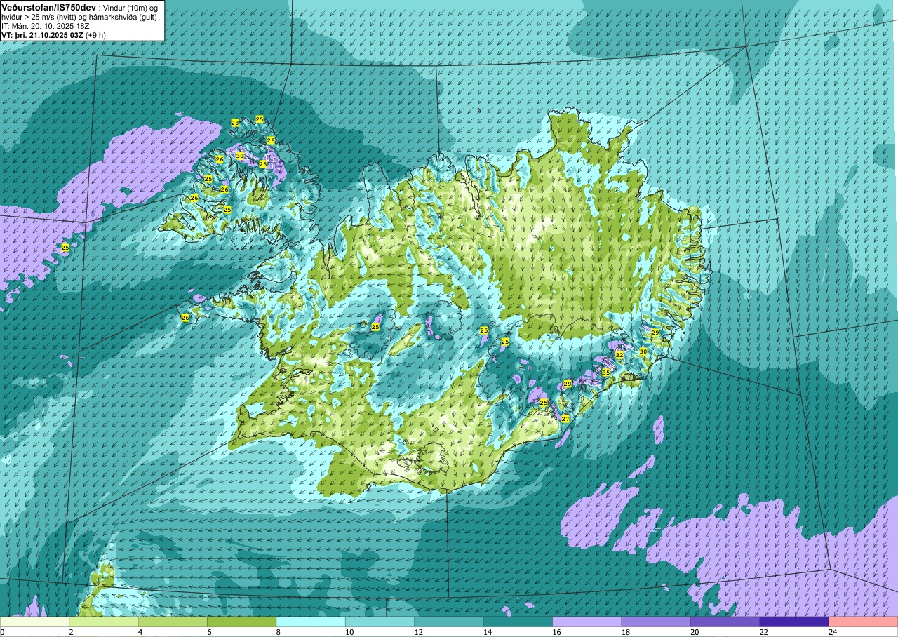Click the 14–16 m/s dark teal legend swatch
The height and width of the screenshot is (637, 898).
coord(518,622)
